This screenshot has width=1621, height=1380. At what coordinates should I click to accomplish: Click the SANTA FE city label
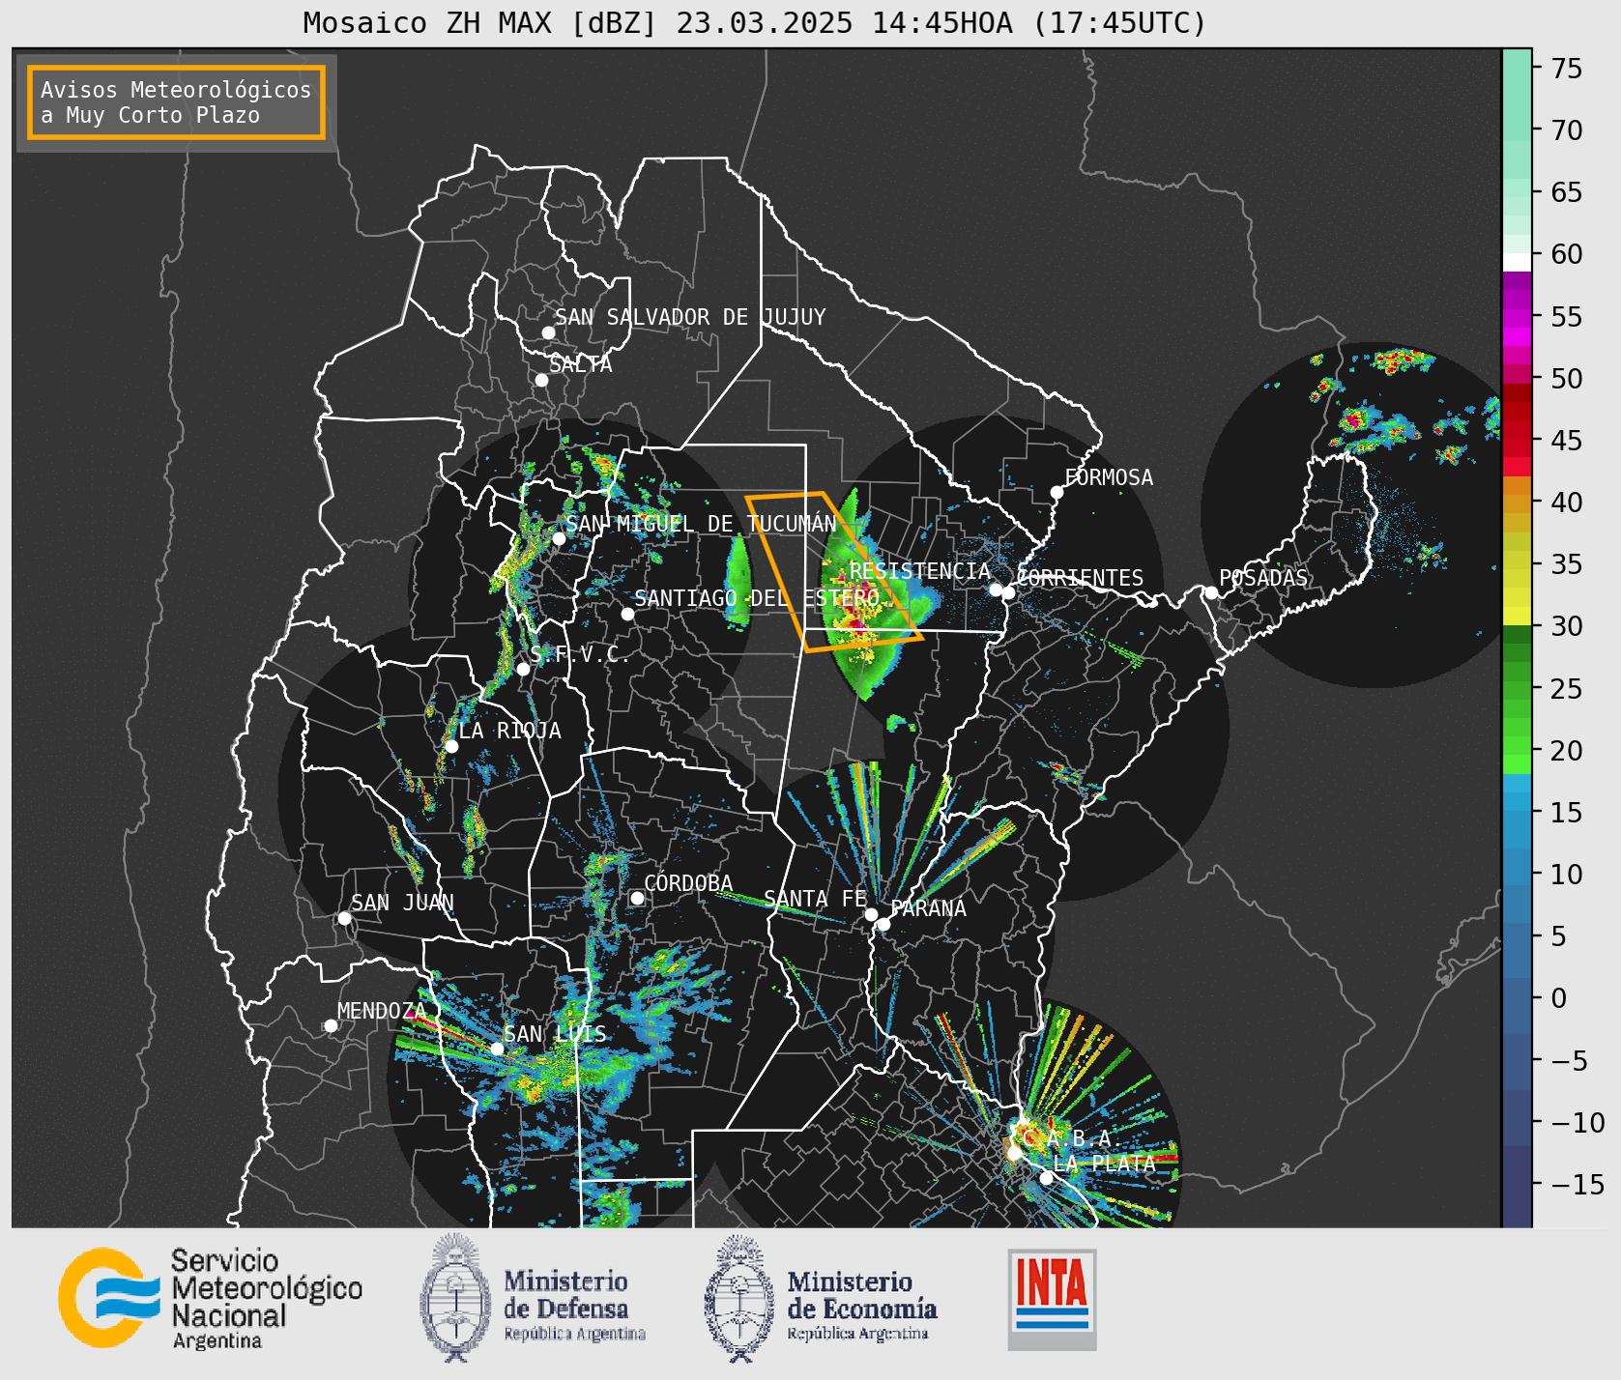[x=815, y=899]
